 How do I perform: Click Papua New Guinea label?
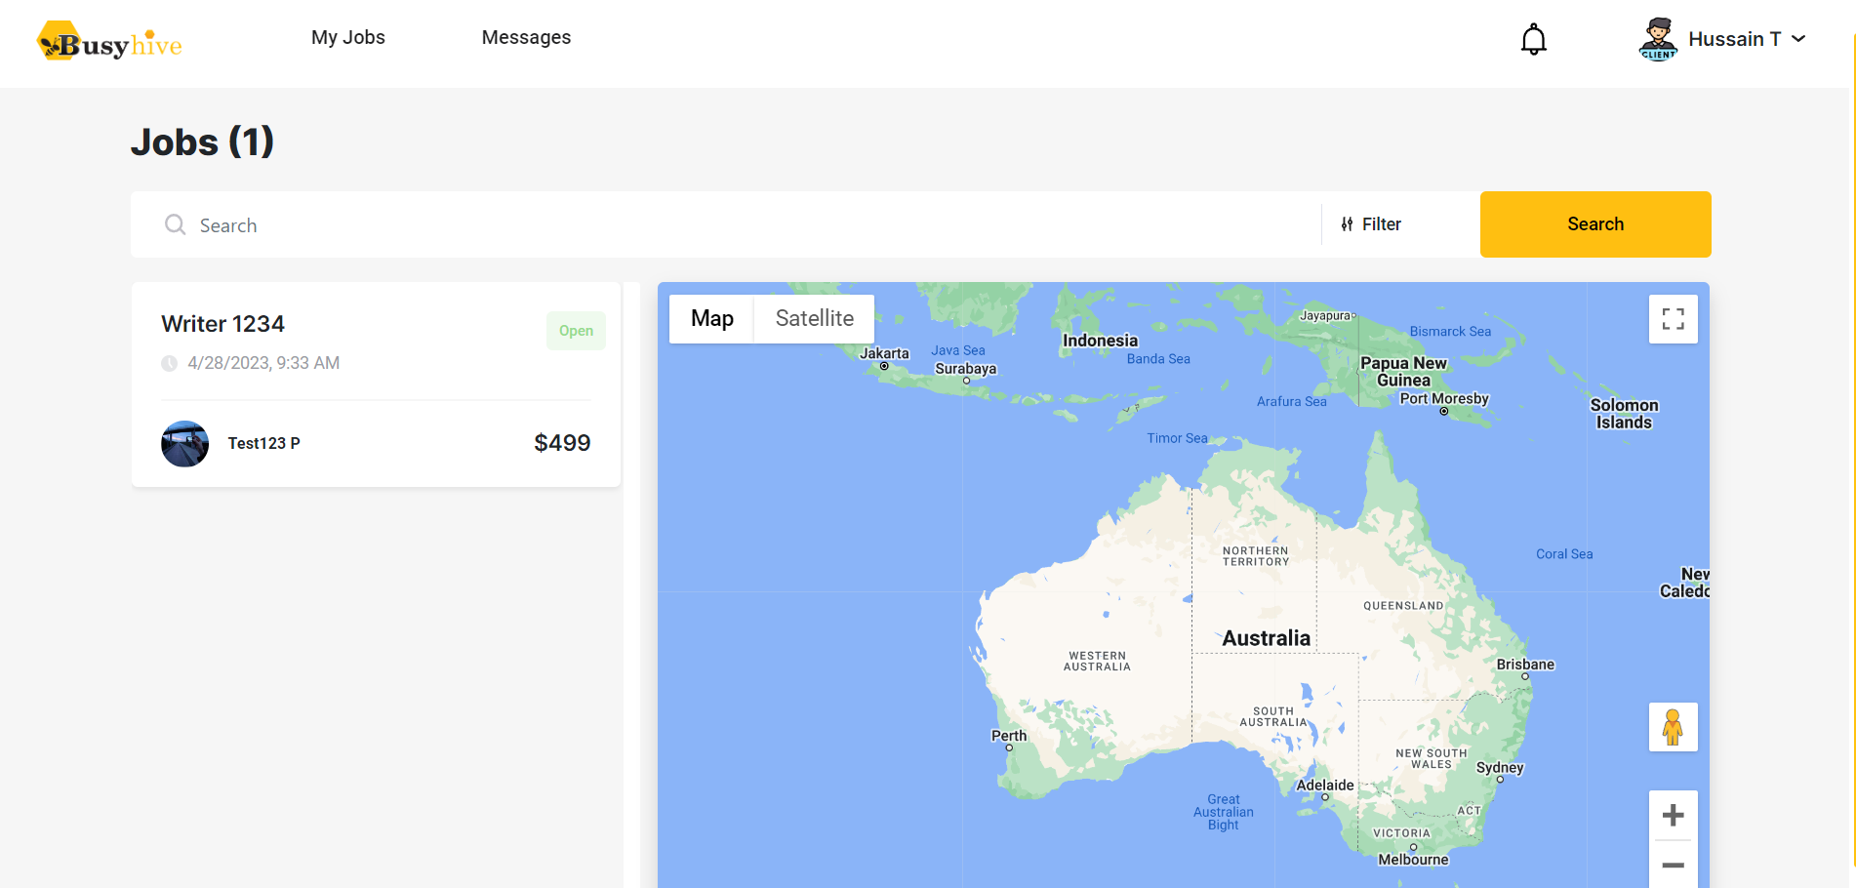(1403, 372)
